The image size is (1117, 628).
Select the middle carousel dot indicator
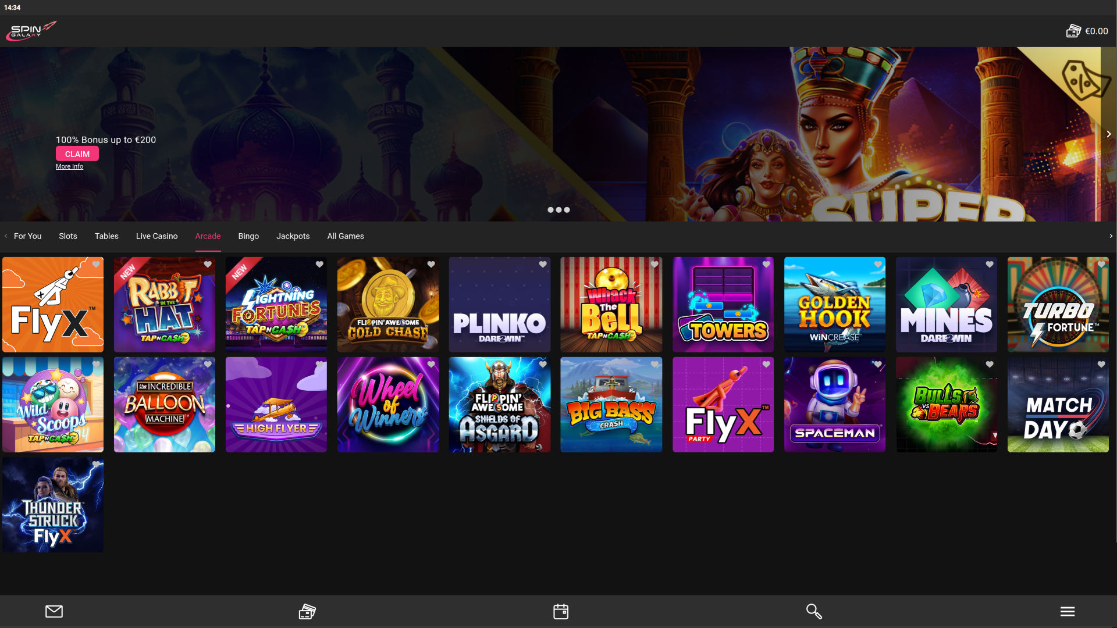(558, 210)
